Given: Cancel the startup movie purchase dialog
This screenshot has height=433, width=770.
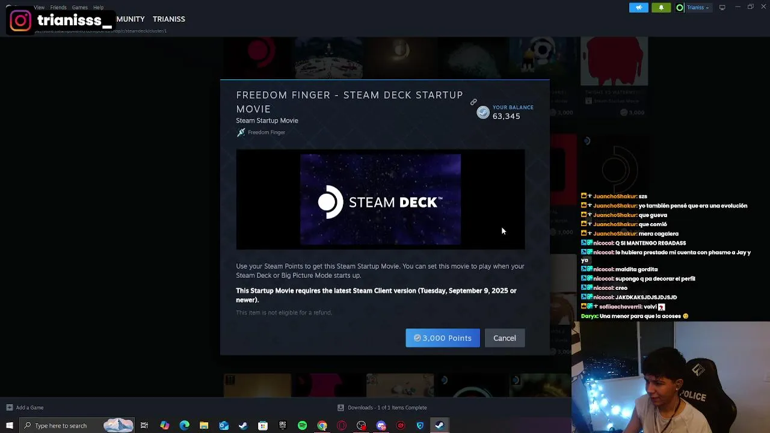Looking at the screenshot, I should point(505,338).
